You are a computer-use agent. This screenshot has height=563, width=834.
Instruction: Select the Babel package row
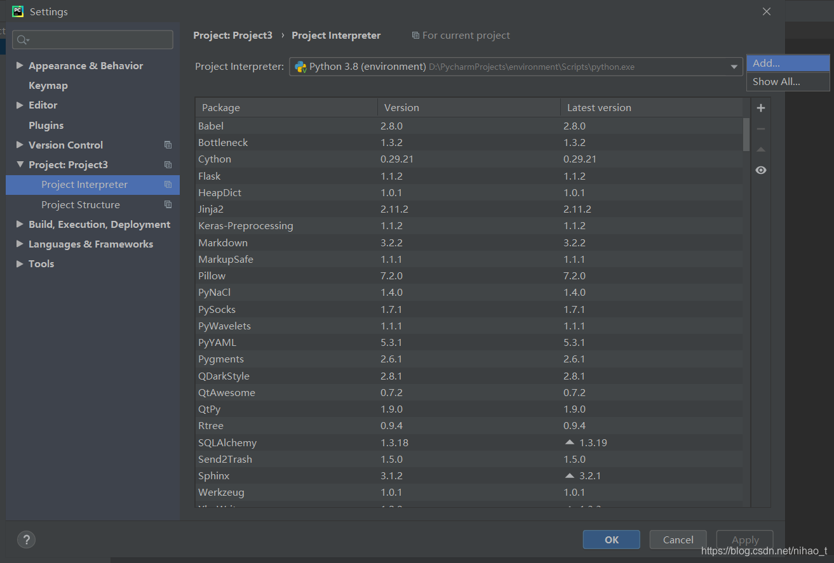click(469, 126)
